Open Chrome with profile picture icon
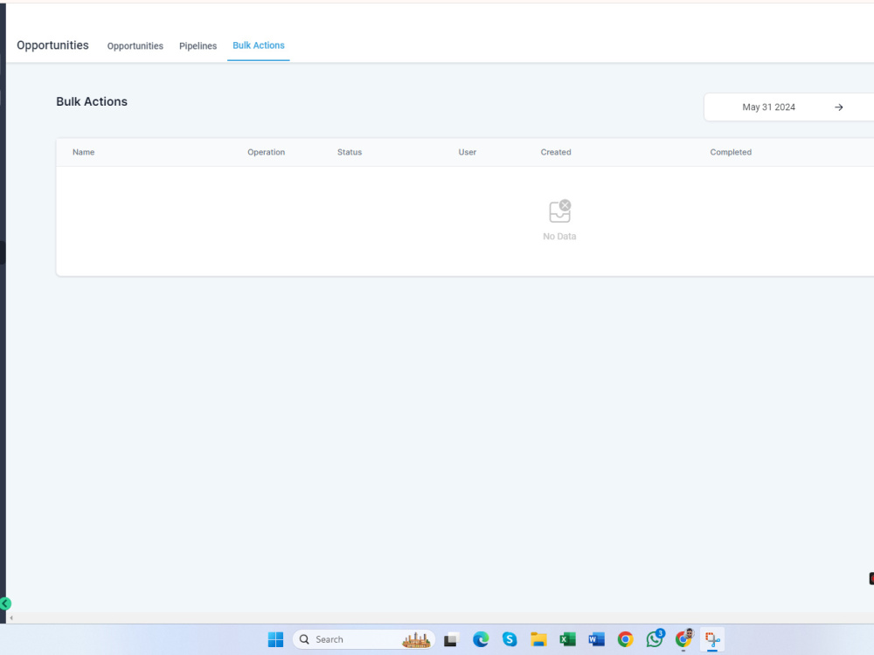 [684, 639]
